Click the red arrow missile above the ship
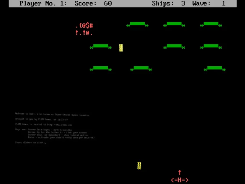Screen dimensions: 245x184 point(180,172)
